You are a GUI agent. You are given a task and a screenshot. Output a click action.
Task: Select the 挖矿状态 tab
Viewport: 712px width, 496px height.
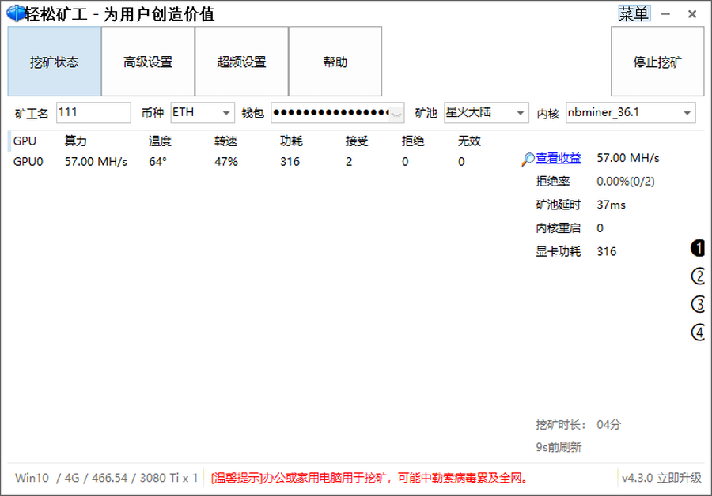pos(55,62)
